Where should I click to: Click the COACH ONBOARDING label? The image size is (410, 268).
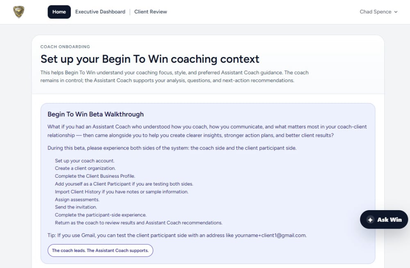(x=65, y=47)
